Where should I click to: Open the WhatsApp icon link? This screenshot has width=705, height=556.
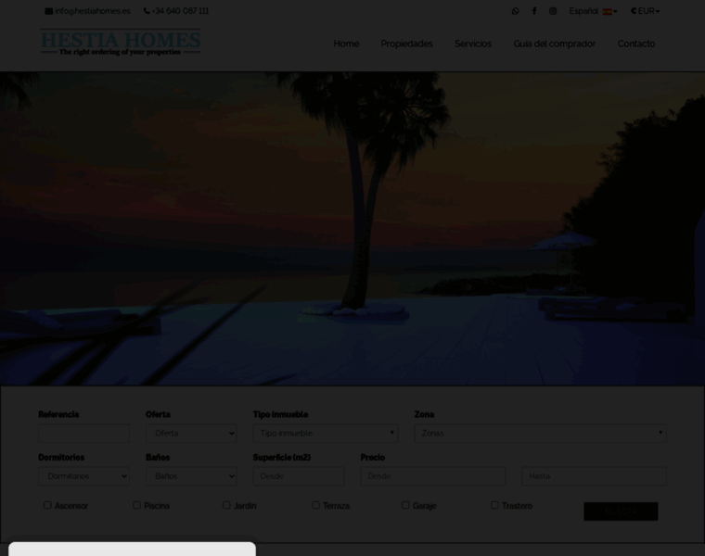click(x=515, y=11)
